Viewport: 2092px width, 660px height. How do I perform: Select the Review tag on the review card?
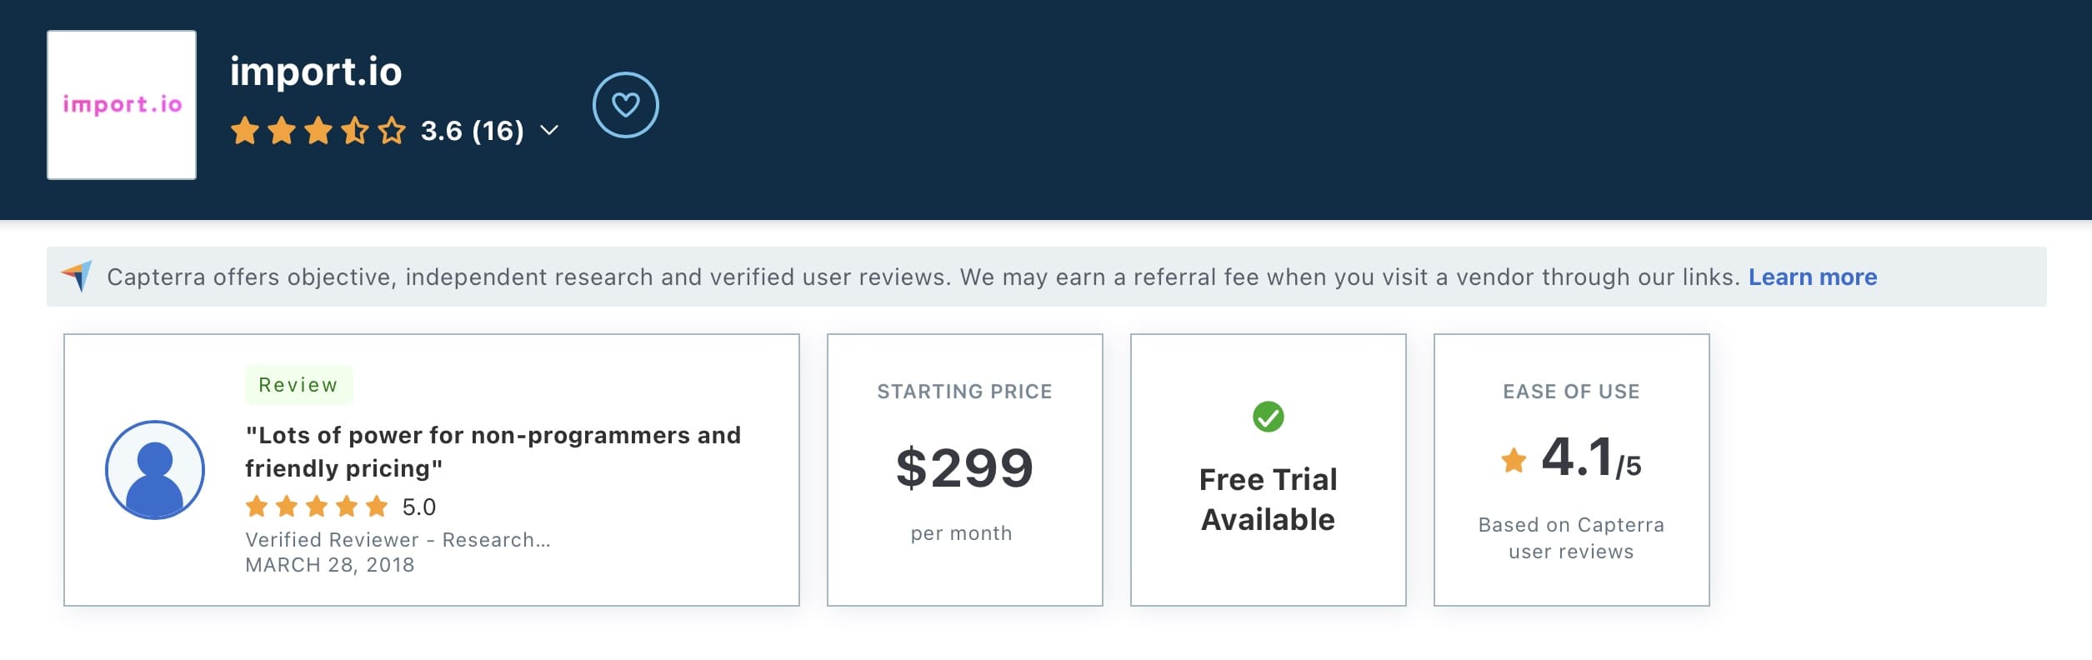[299, 384]
